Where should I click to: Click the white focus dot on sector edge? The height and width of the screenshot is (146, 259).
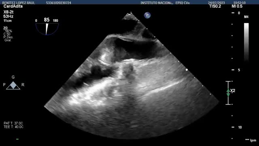point(187,70)
